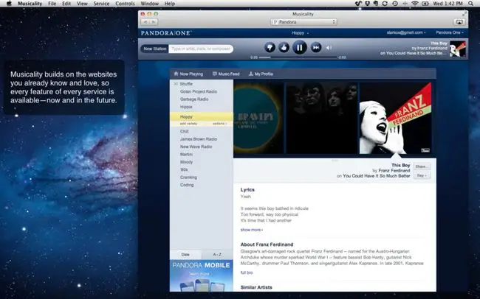Image resolution: width=480 pixels, height=299 pixels.
Task: Click the New Station button
Action: 155,49
